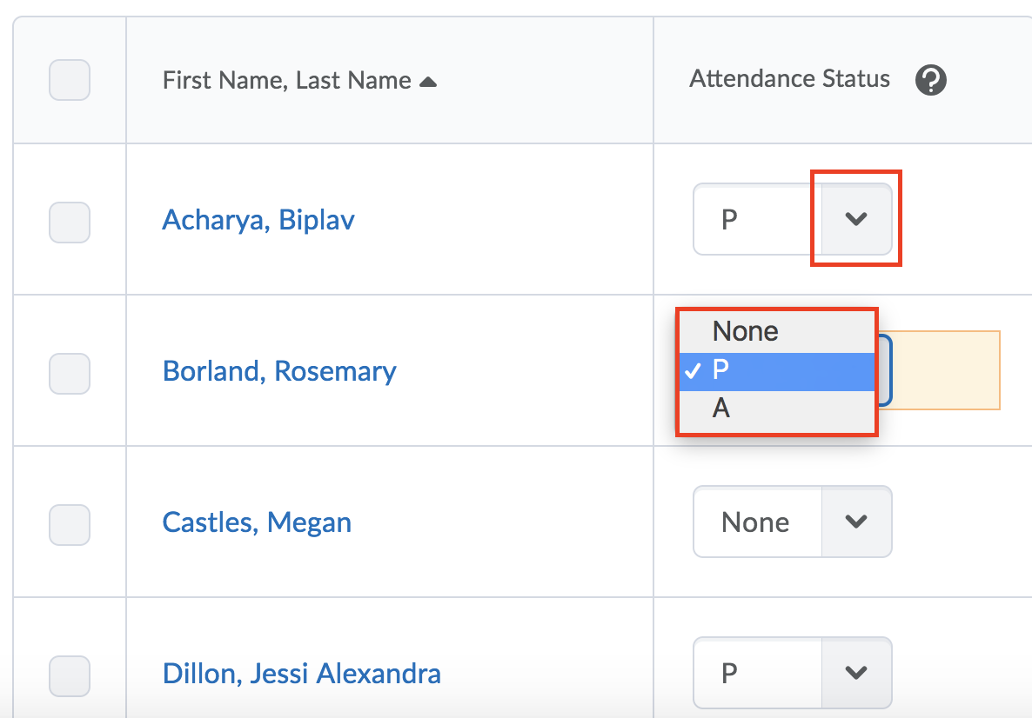
Task: Check the box for Borland, Rosemary
Action: [x=70, y=374]
